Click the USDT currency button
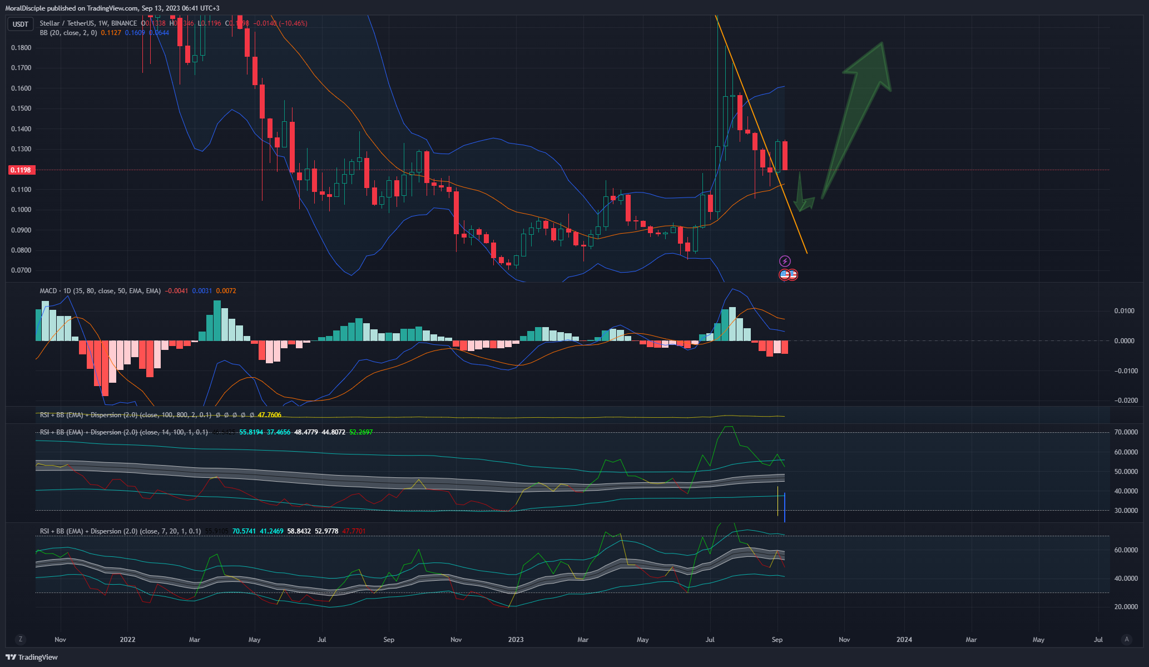The width and height of the screenshot is (1149, 667). click(x=21, y=24)
